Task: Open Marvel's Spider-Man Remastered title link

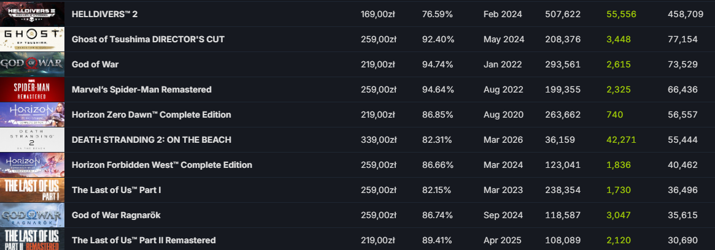Action: click(x=141, y=89)
